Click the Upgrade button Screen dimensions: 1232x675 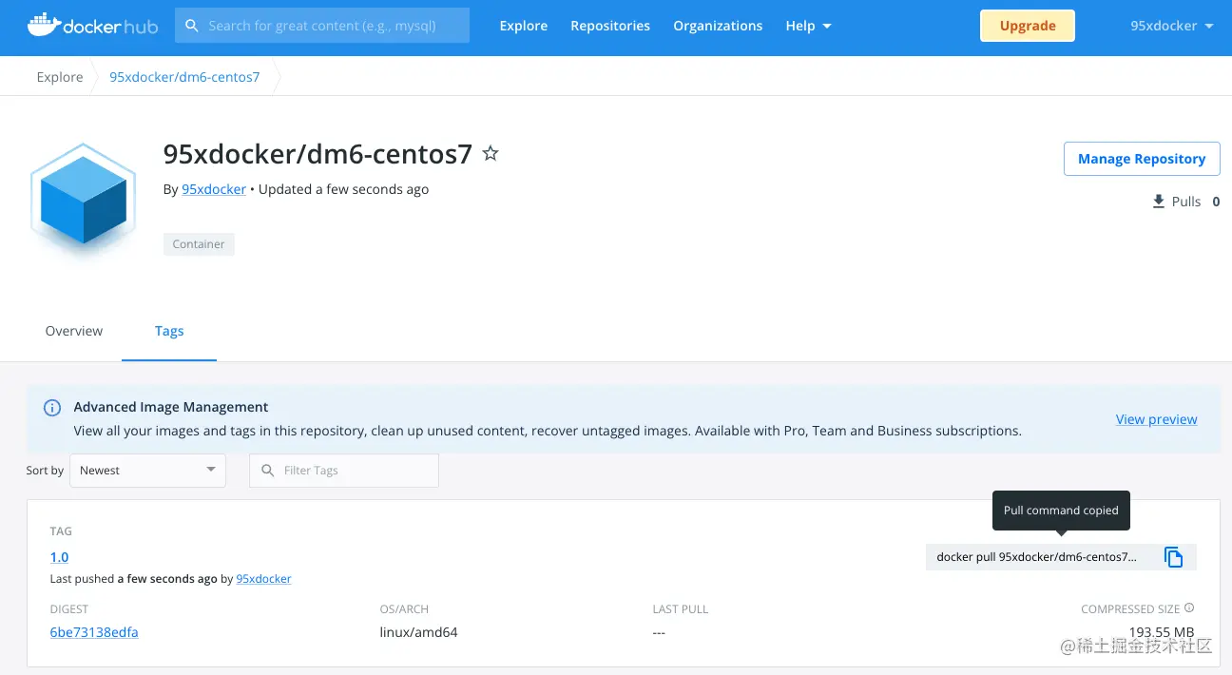(x=1028, y=26)
